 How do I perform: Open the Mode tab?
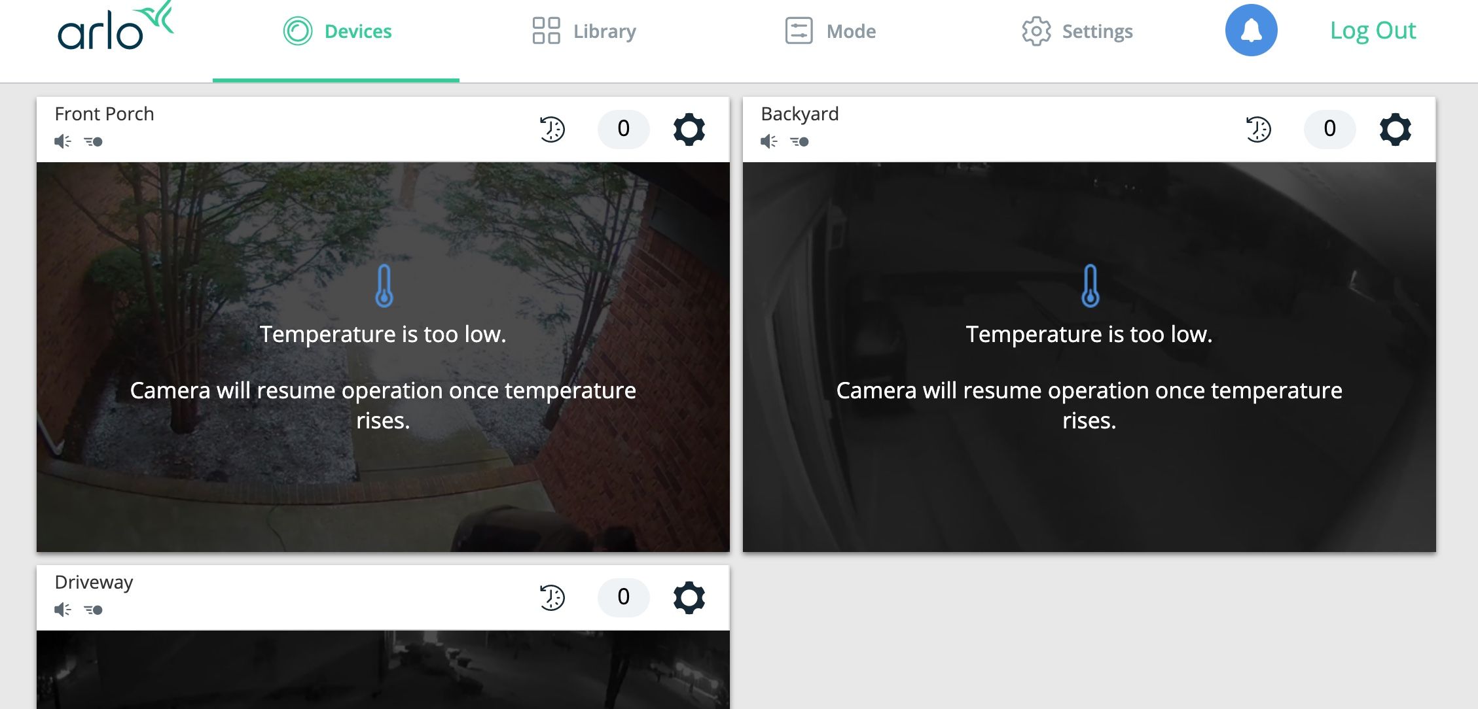click(x=830, y=31)
